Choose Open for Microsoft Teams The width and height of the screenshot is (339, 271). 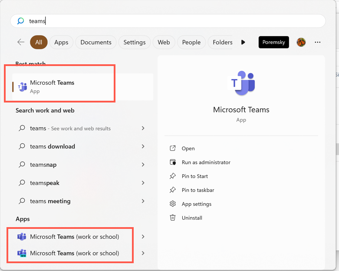pos(188,149)
